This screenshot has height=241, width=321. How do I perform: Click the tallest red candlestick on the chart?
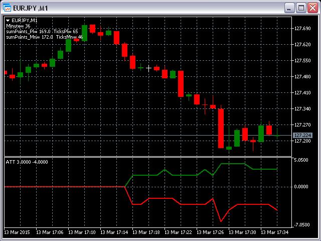pyautogui.click(x=221, y=128)
